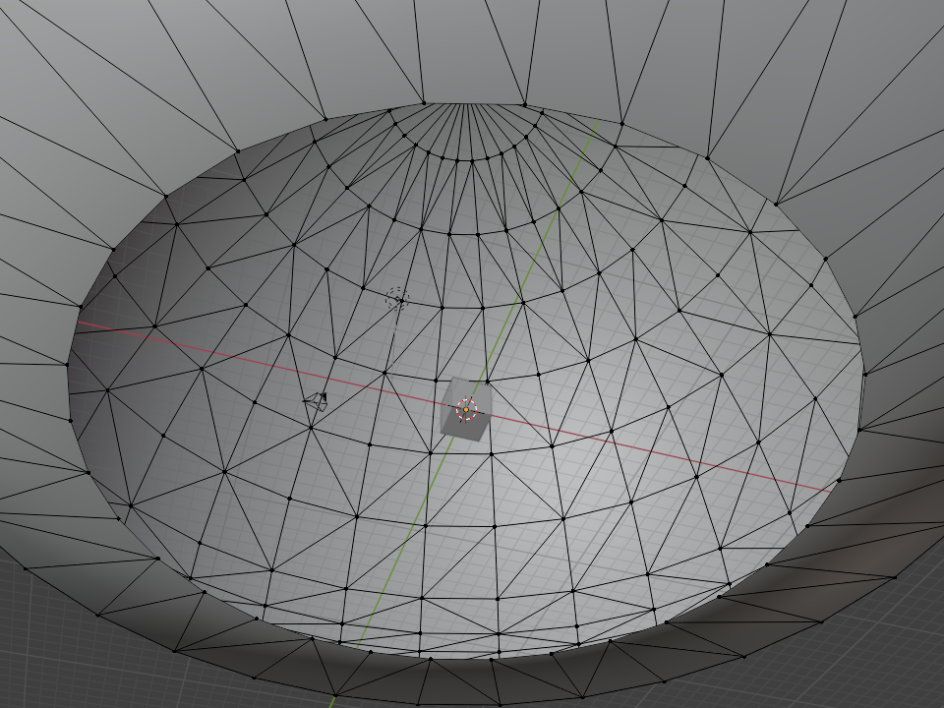Click the orange origin dot inside cube
Image resolution: width=944 pixels, height=708 pixels.
coord(466,409)
